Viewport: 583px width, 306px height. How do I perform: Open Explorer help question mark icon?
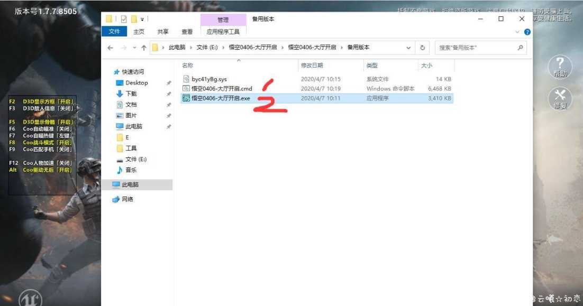[x=527, y=32]
